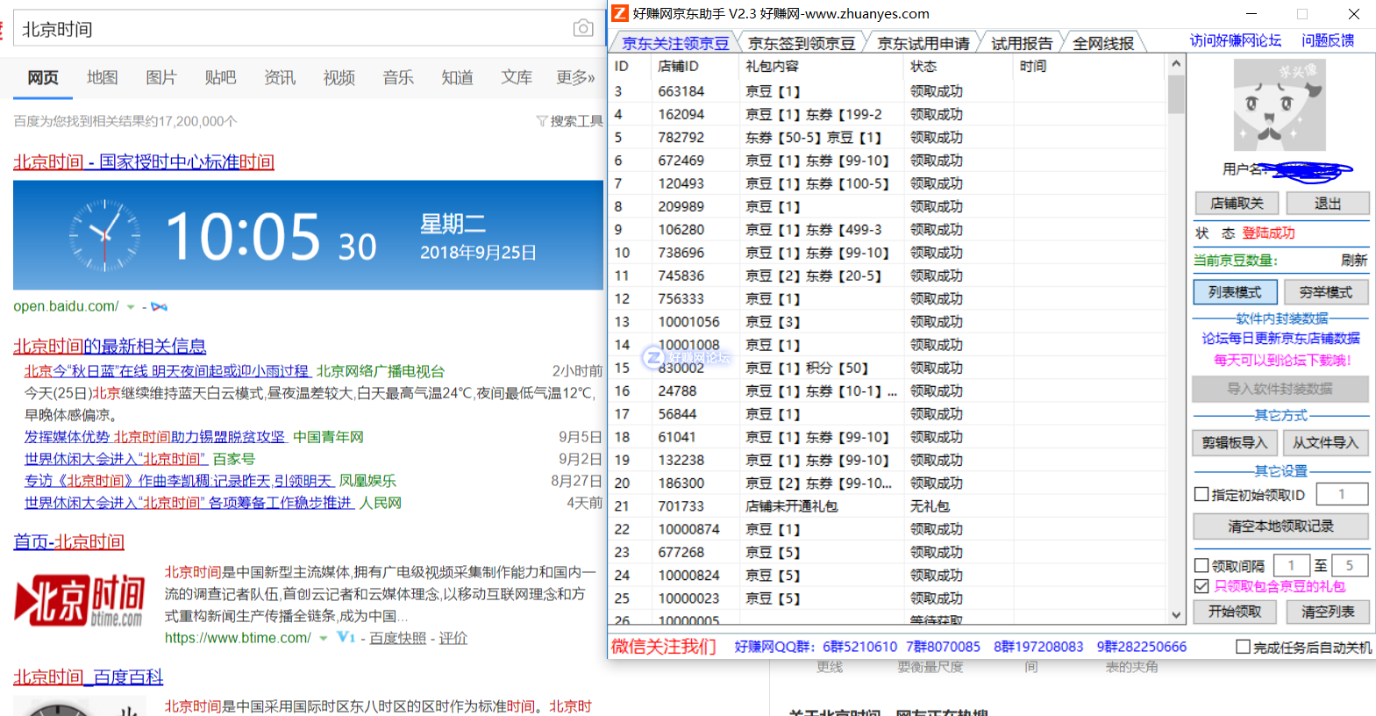The image size is (1376, 716).
Task: Click the 礼包内容 column header
Action: [821, 66]
